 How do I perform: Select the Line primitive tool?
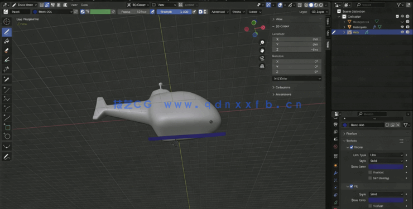(x=7, y=90)
